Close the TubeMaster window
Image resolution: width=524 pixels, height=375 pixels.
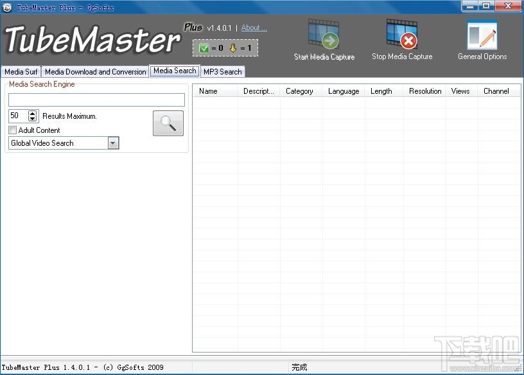[x=508, y=6]
